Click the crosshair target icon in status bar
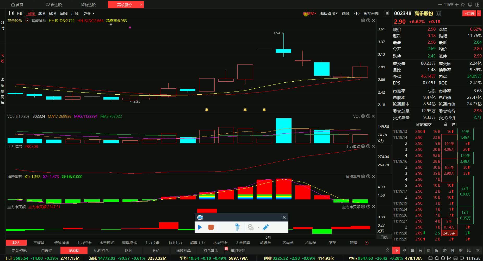 point(443,258)
